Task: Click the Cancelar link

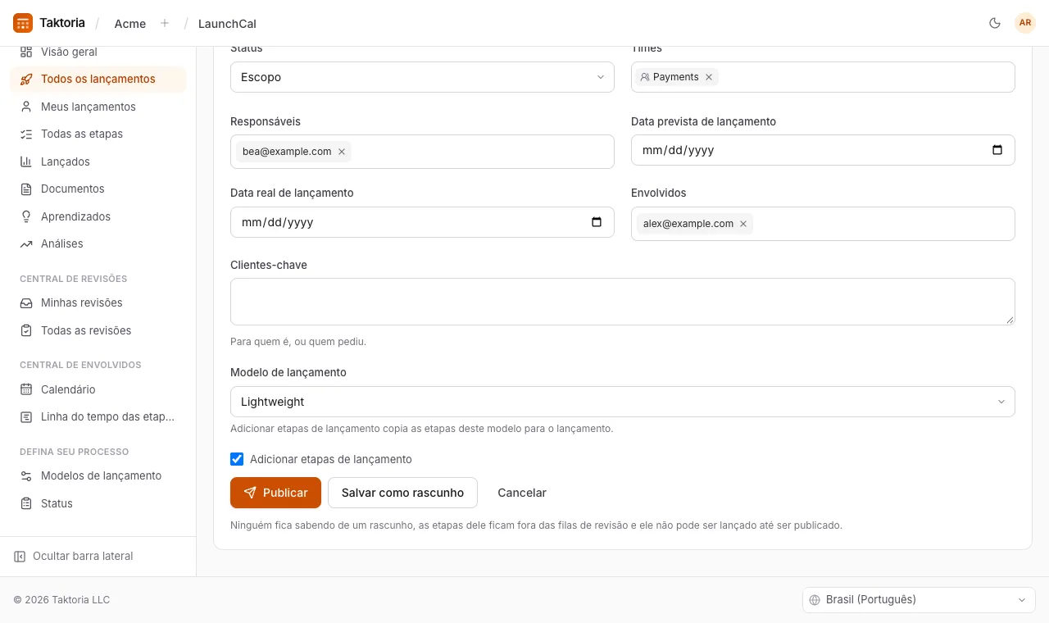Action: tap(522, 493)
